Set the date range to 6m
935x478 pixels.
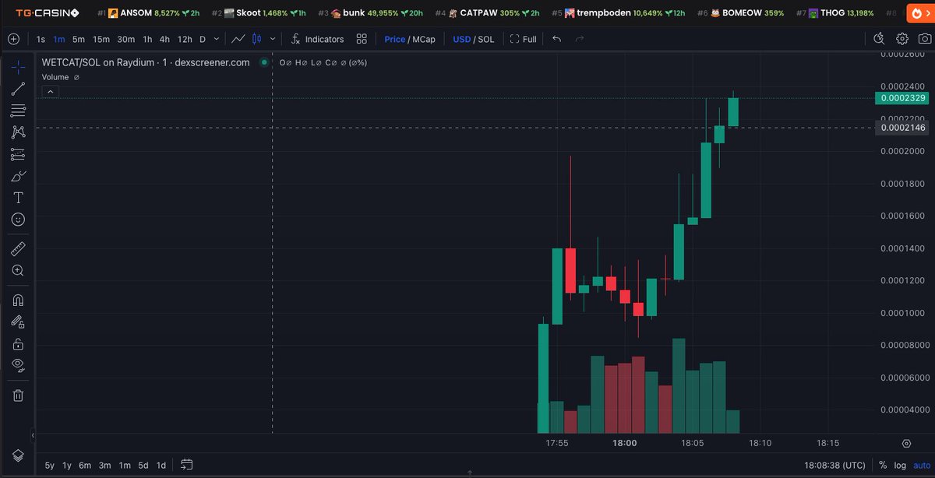[85, 465]
